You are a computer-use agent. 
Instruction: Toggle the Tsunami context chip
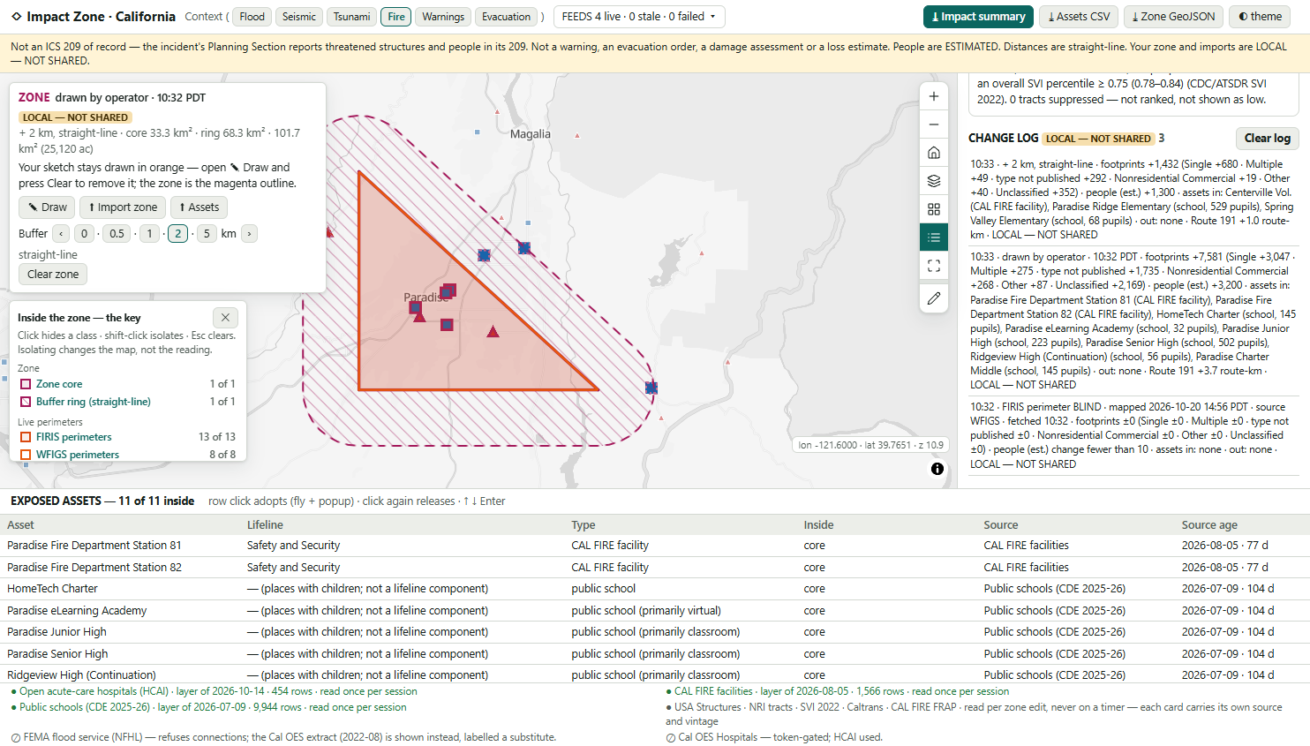351,16
